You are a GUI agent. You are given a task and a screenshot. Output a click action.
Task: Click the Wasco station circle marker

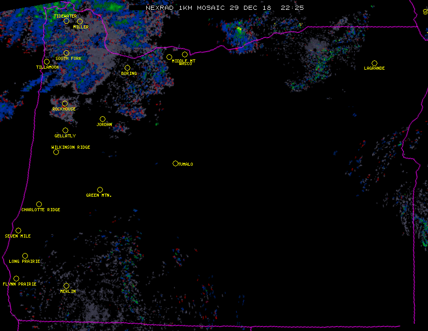[x=185, y=54]
